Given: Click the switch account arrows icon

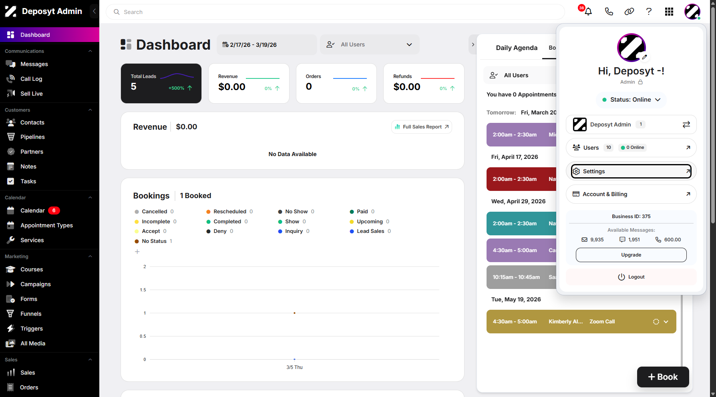Looking at the screenshot, I should point(686,124).
